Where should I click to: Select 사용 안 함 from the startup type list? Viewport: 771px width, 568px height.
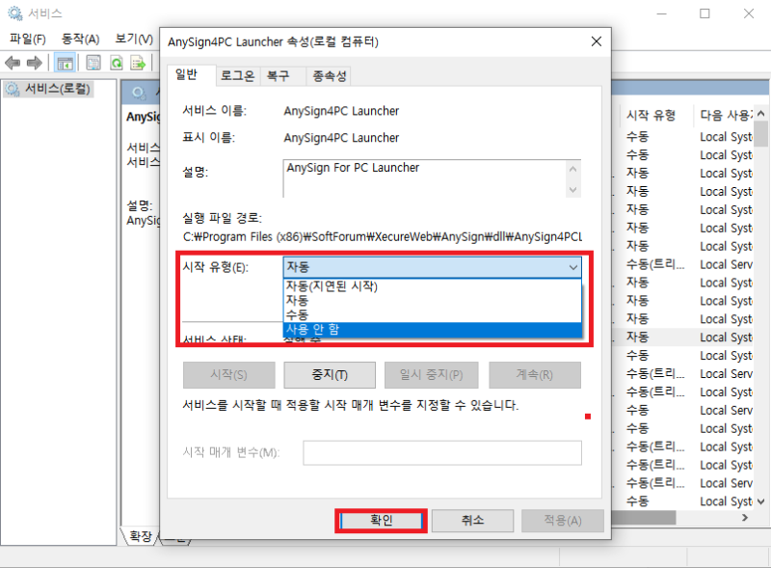(385, 329)
